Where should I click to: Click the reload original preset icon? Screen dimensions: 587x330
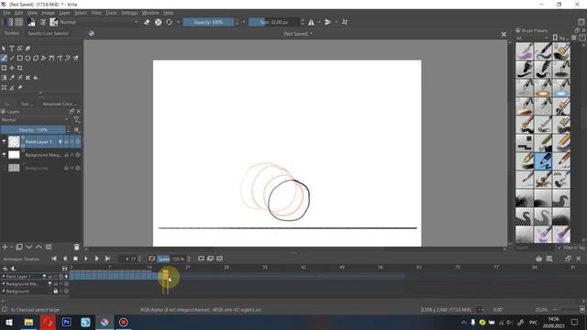(x=169, y=22)
